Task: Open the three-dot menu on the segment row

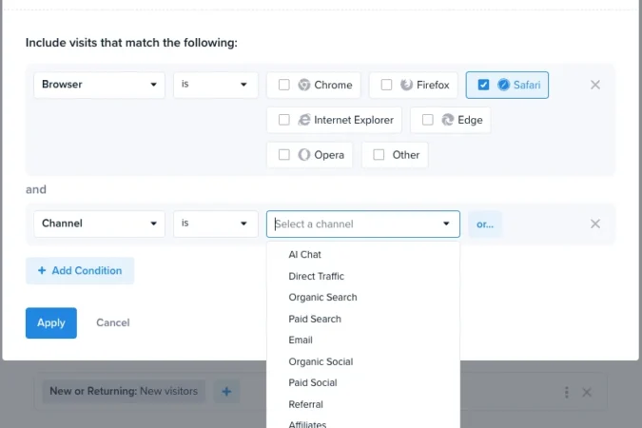Action: pos(567,393)
